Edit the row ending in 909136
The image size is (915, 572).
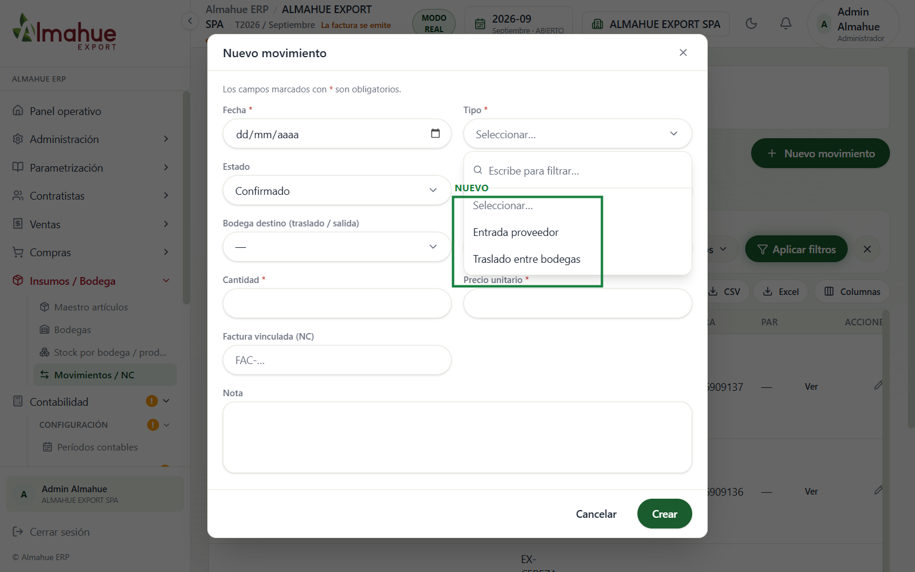tap(878, 490)
